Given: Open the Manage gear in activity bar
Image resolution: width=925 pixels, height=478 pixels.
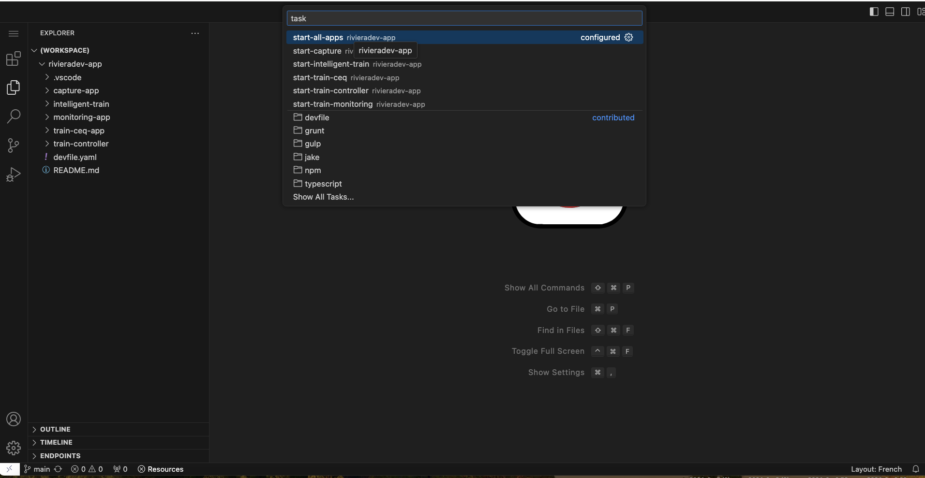Looking at the screenshot, I should pyautogui.click(x=14, y=448).
